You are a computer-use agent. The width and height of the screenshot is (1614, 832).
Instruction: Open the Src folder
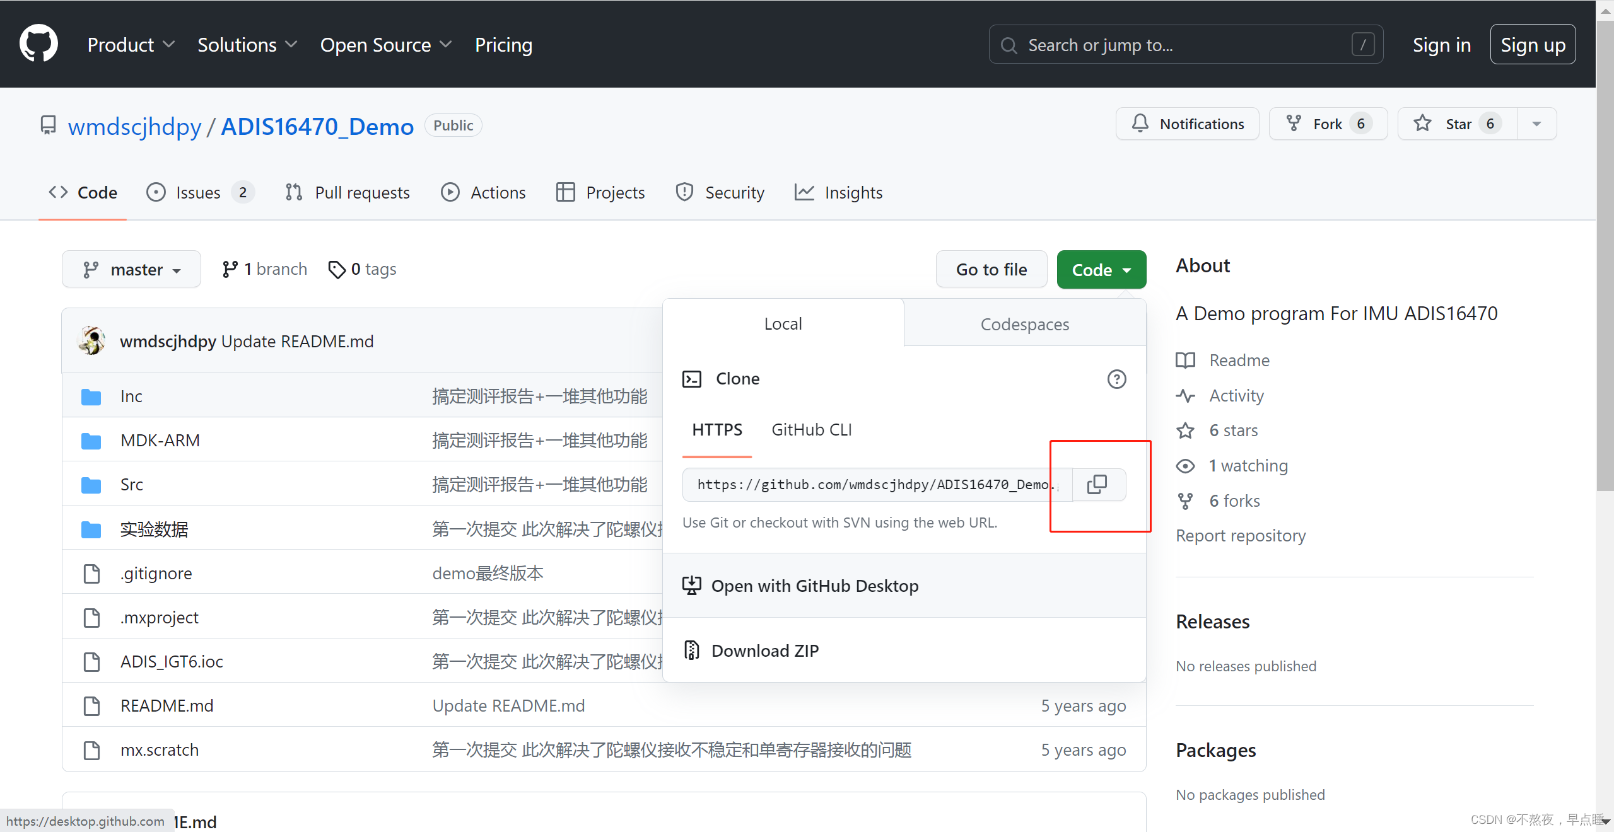point(131,485)
